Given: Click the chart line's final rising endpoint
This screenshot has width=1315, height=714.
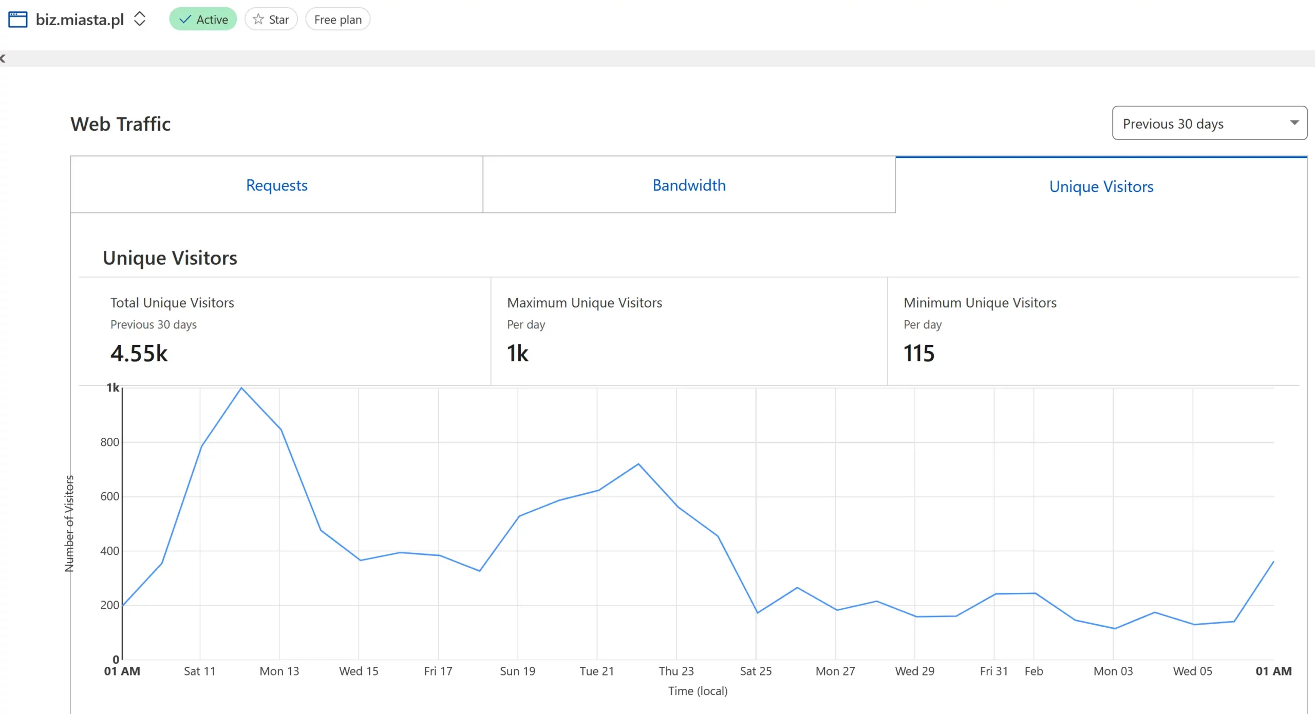Looking at the screenshot, I should click(x=1273, y=562).
